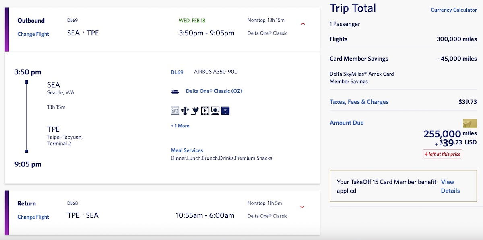Click the power outlet plug icon
483x240 pixels.
195,111
